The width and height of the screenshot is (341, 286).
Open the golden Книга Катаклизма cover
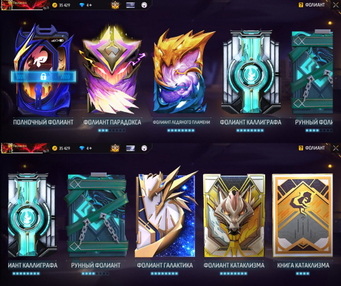[x=302, y=215]
